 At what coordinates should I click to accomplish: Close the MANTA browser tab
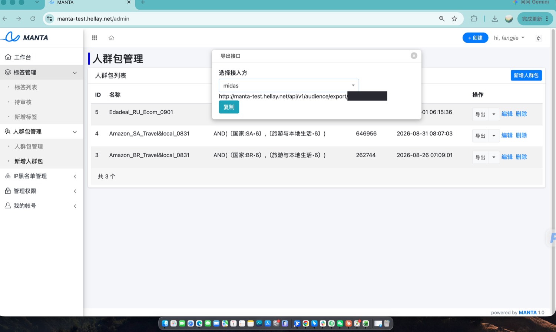pyautogui.click(x=129, y=2)
